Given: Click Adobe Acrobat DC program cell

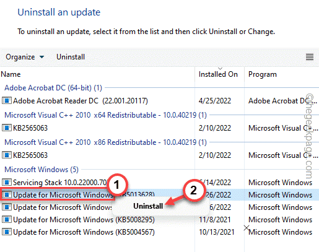Looking at the screenshot, I should click(282, 101).
